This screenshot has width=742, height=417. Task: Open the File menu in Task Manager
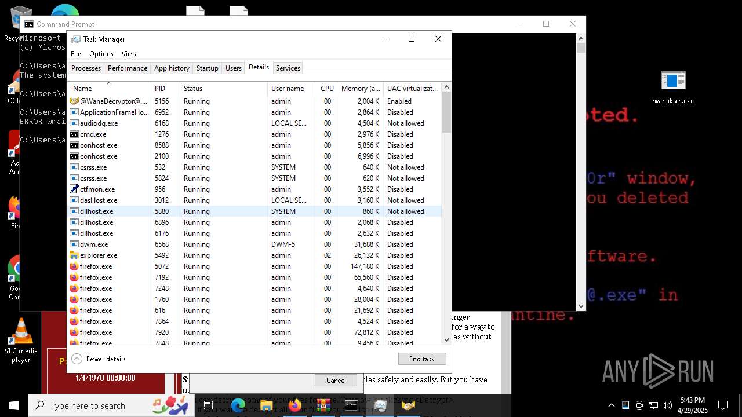(x=76, y=54)
